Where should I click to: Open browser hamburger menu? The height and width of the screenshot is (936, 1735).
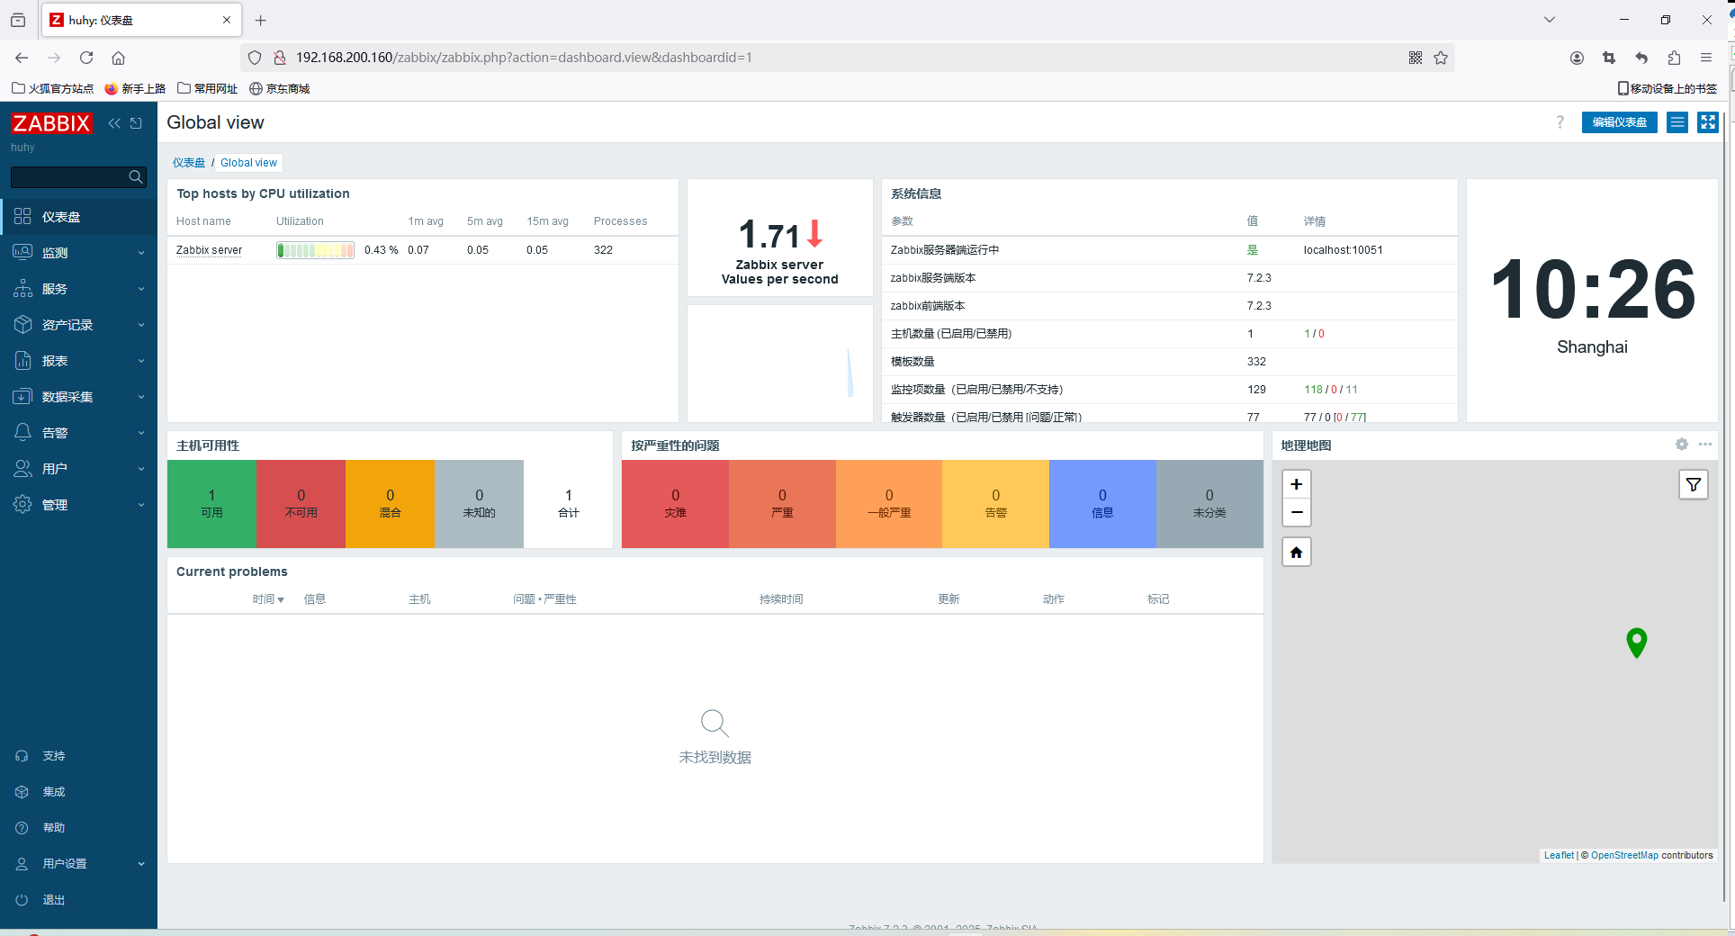(x=1706, y=58)
